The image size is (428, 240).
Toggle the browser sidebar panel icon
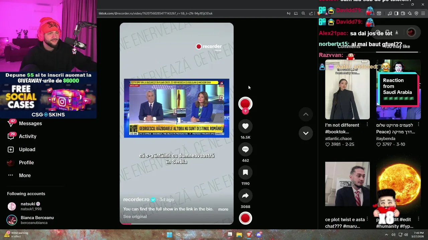[x=396, y=13]
